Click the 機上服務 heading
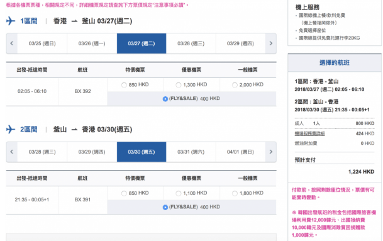 pyautogui.click(x=308, y=8)
